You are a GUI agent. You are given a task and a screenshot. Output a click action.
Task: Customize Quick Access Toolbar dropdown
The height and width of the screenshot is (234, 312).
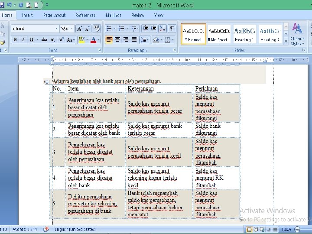pos(47,5)
